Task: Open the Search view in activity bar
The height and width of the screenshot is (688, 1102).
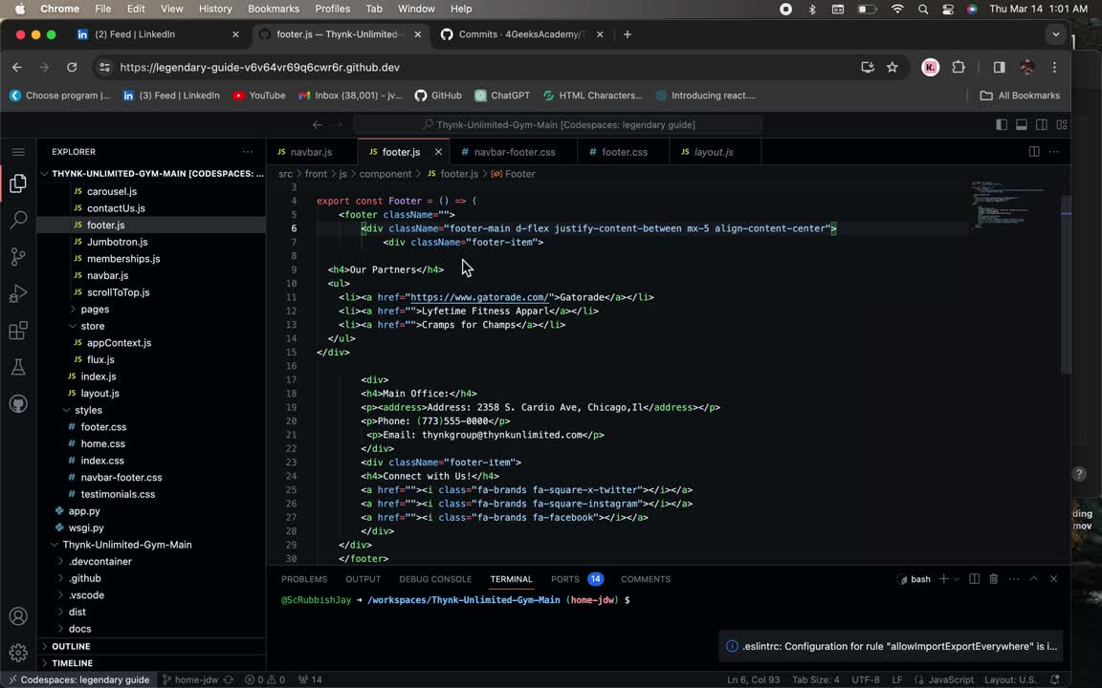Action: point(18,220)
